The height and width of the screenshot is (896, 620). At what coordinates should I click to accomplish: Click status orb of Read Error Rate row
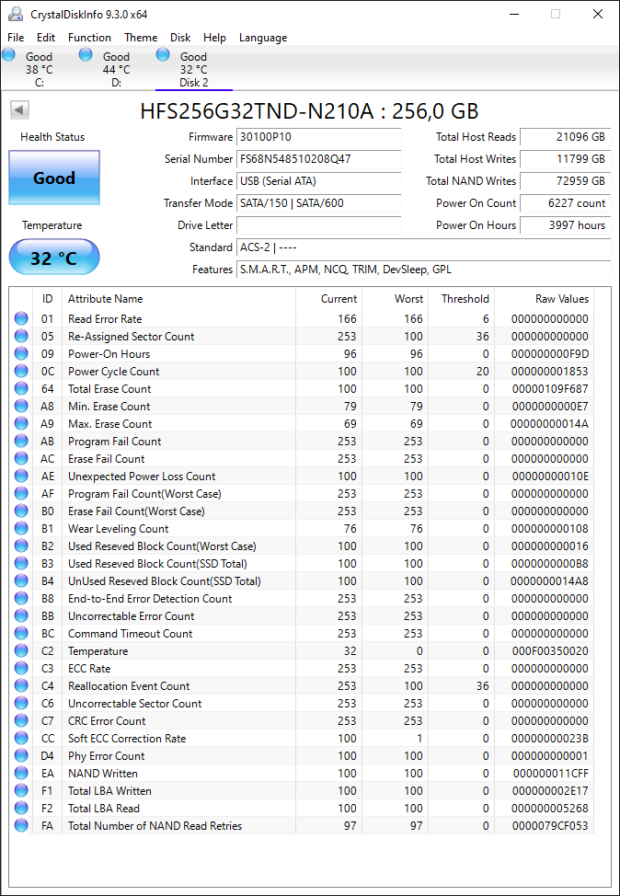coord(21,319)
